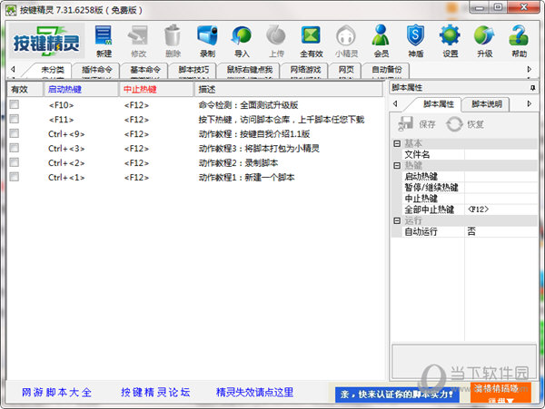Open the 网游脚本大全 link
This screenshot has width=545, height=409.
(x=56, y=393)
